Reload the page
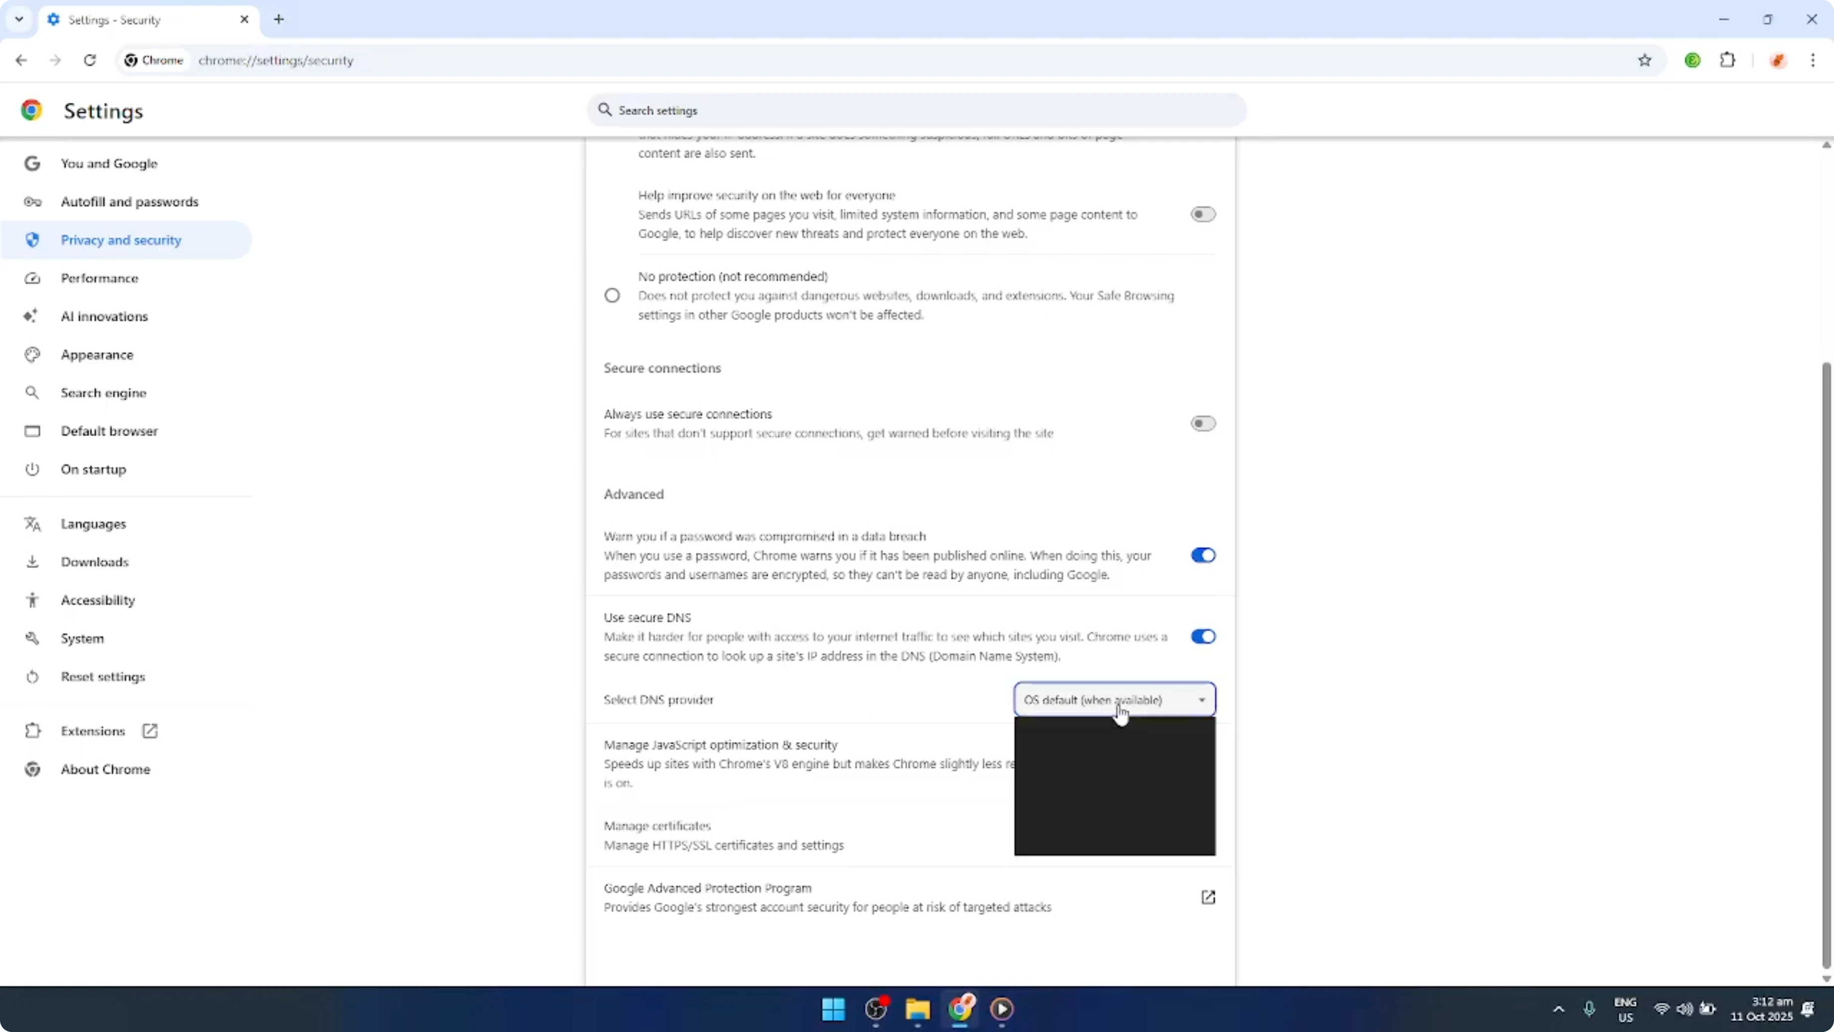1834x1032 pixels. (90, 60)
